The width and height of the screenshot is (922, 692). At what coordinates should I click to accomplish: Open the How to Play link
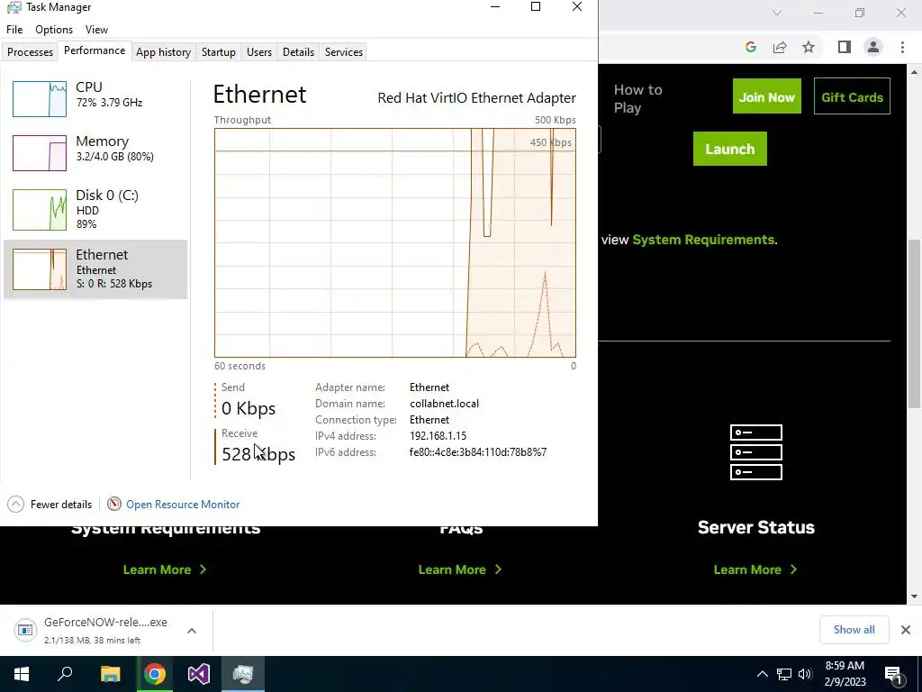coord(638,98)
